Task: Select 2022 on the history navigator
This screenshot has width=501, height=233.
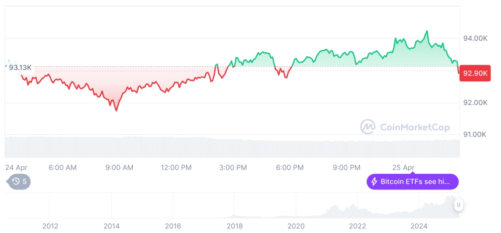Action: click(358, 226)
